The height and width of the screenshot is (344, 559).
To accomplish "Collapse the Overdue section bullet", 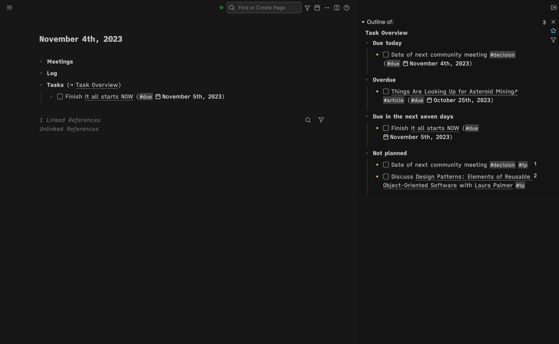I will [367, 79].
